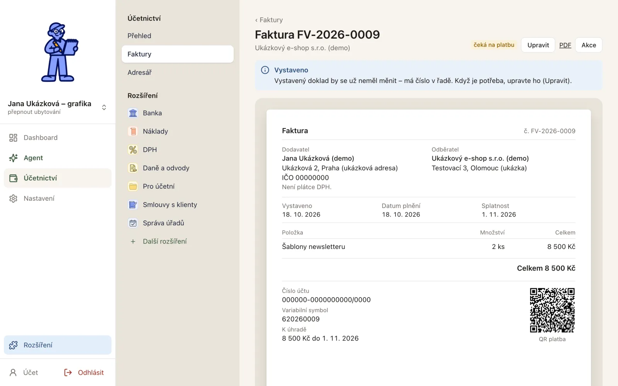Go back via the Faktury breadcrumb
Screen dimensions: 618x386
[x=269, y=20]
